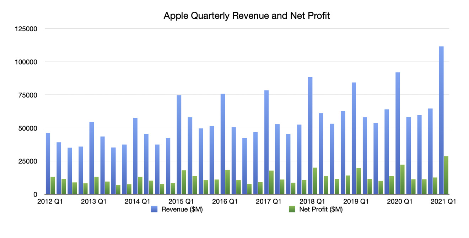The image size is (469, 238).
Task: Click the "2012 Q1" x-axis label
Action: click(50, 202)
